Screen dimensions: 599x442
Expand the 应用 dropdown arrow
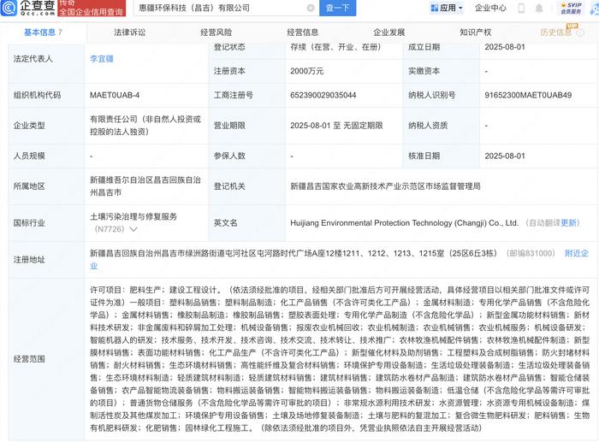coord(460,8)
